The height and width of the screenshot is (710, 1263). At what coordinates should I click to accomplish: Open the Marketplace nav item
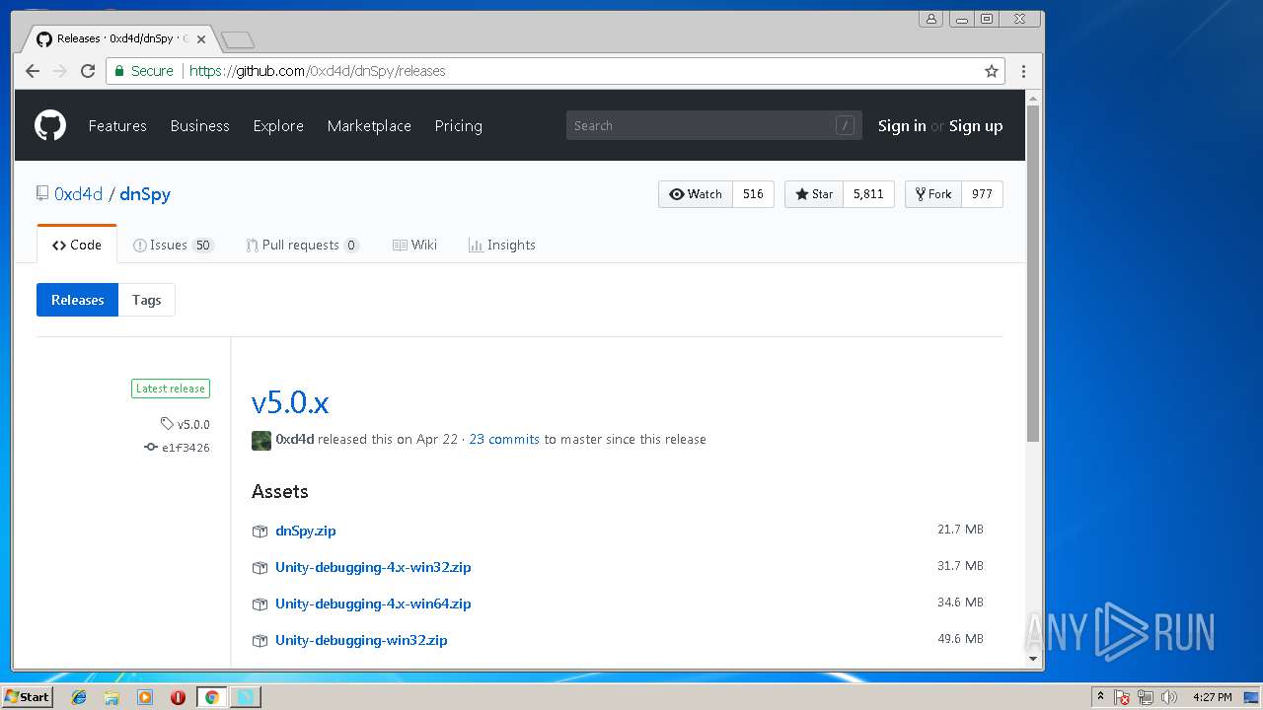[x=369, y=125]
